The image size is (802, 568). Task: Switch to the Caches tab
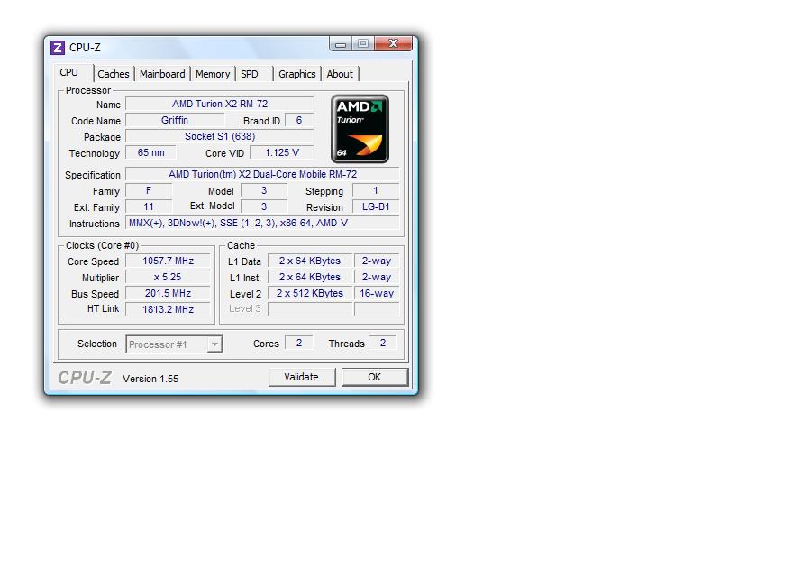coord(114,74)
